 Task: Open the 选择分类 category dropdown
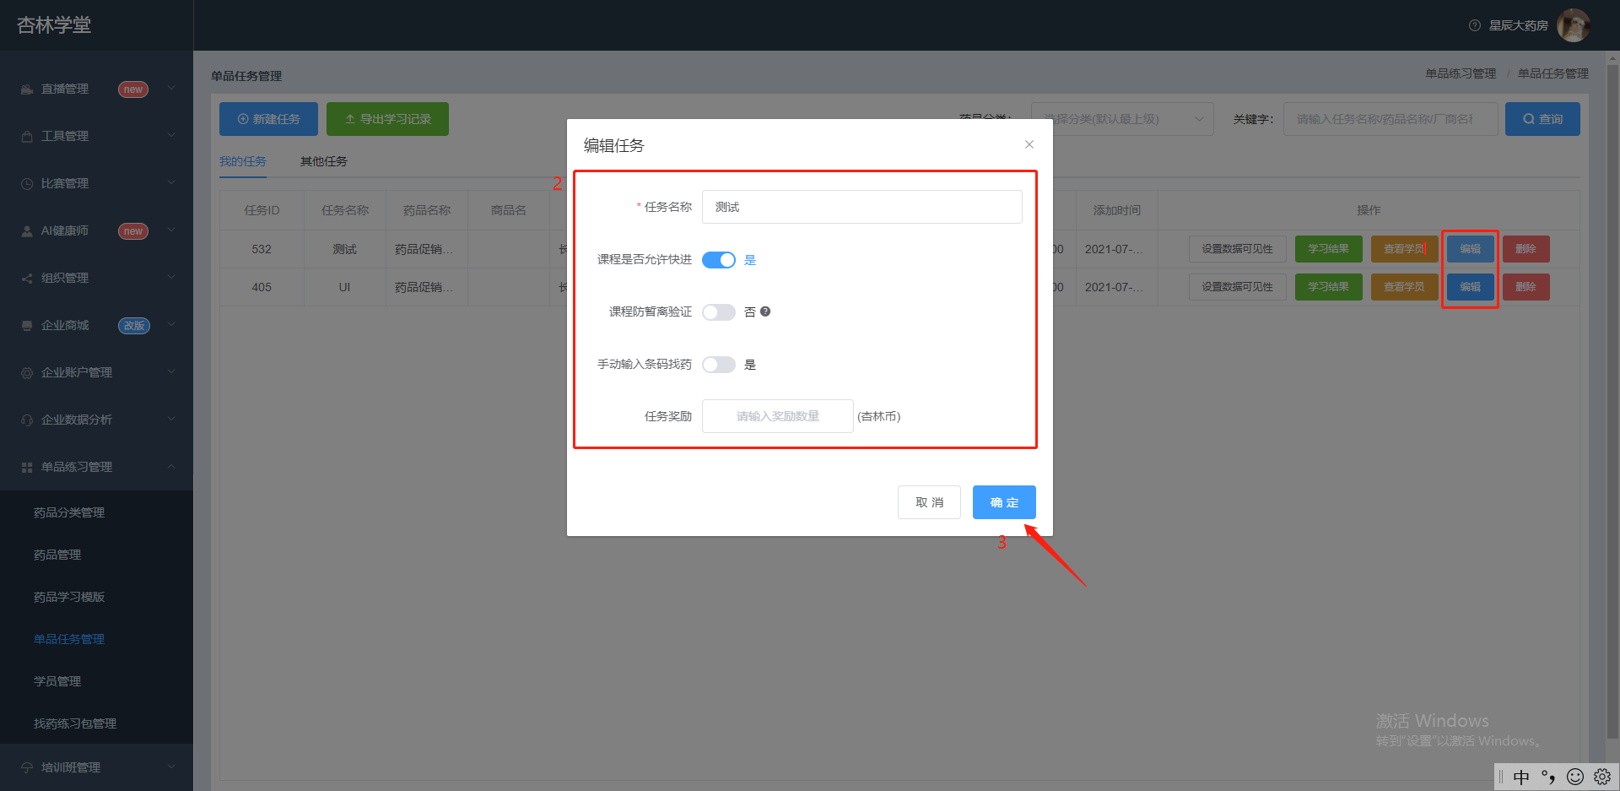[x=1122, y=119]
